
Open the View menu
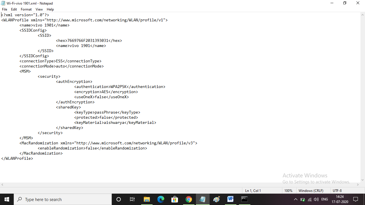[x=39, y=9]
